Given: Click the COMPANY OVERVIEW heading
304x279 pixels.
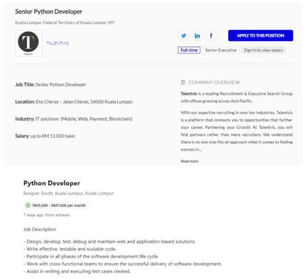Looking at the screenshot, I should pos(214,83).
